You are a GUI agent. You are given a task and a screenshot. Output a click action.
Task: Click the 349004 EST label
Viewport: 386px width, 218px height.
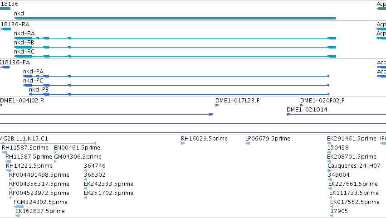[x=338, y=175]
